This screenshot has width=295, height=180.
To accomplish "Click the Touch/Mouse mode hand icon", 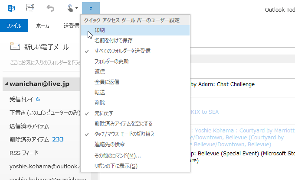I will [x=69, y=8].
